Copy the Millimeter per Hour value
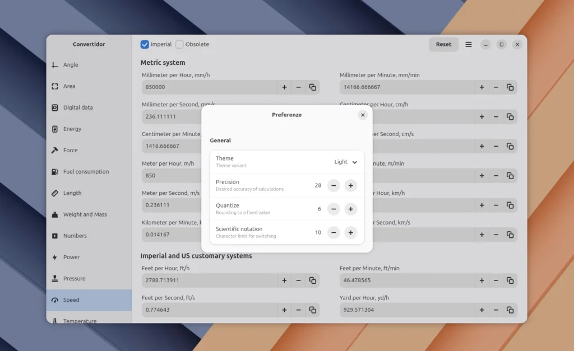This screenshot has height=351, width=574. [313, 87]
